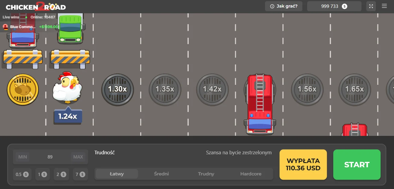Select Hardcore difficulty

coord(251,174)
